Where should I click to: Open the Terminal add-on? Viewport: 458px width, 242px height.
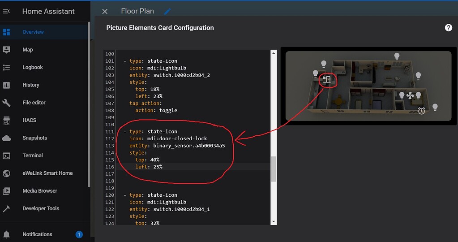click(32, 156)
